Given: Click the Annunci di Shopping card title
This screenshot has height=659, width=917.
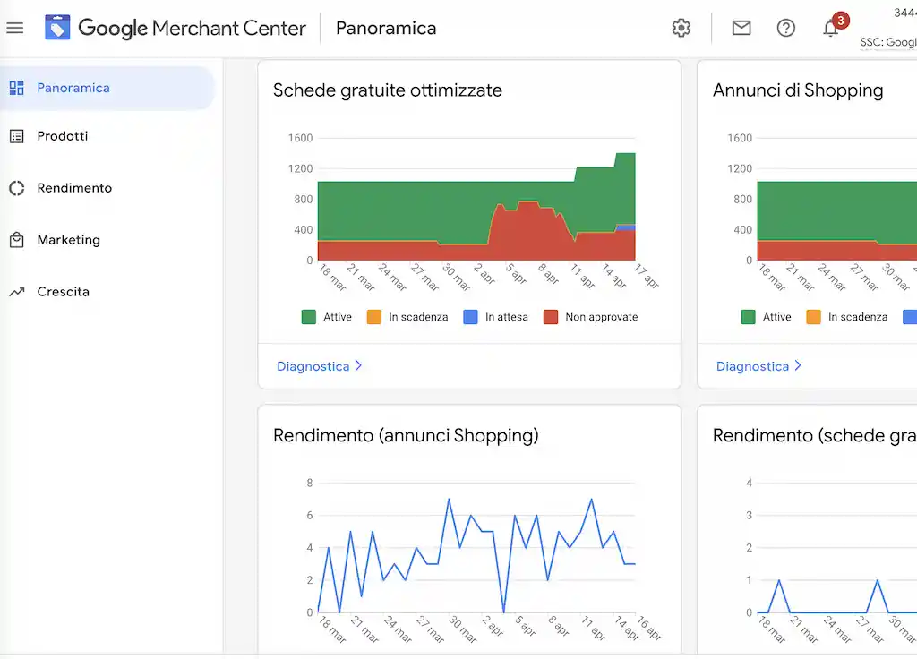Looking at the screenshot, I should point(798,90).
